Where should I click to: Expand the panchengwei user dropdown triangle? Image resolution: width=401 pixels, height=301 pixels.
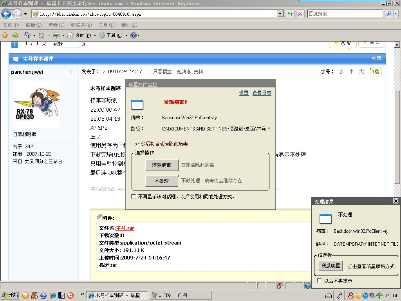pyautogui.click(x=71, y=72)
